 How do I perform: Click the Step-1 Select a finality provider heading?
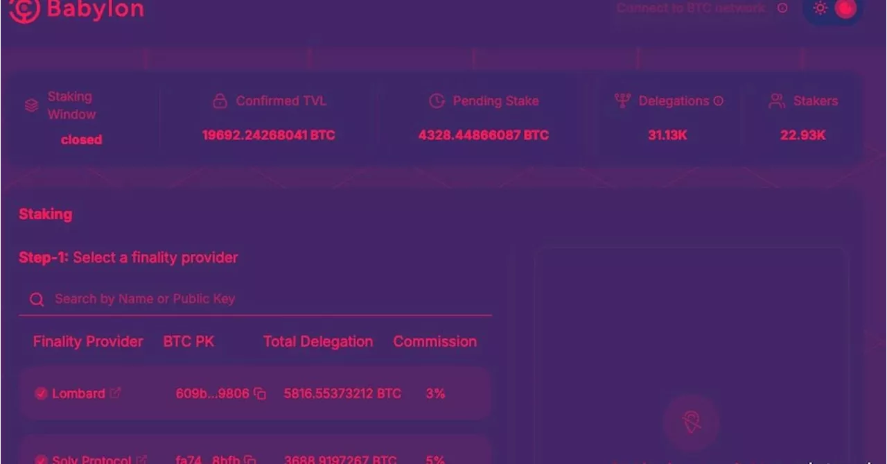click(128, 257)
